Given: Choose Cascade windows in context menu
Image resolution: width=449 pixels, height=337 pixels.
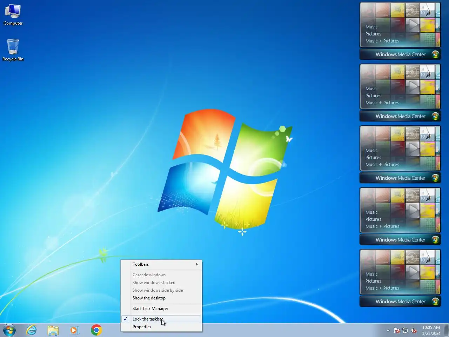Looking at the screenshot, I should click(x=161, y=275).
